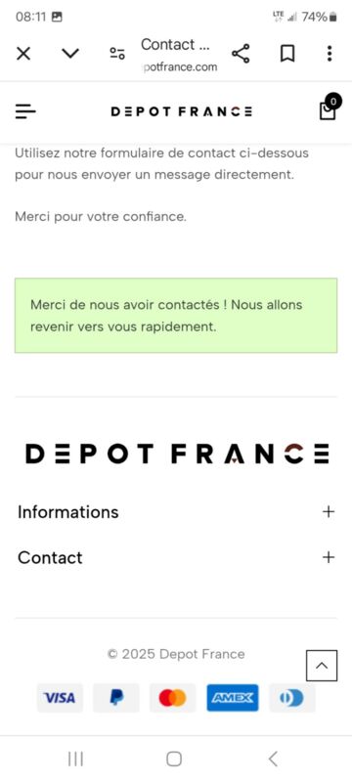Tap the Contact footer heading
This screenshot has width=352, height=782.
(50, 557)
